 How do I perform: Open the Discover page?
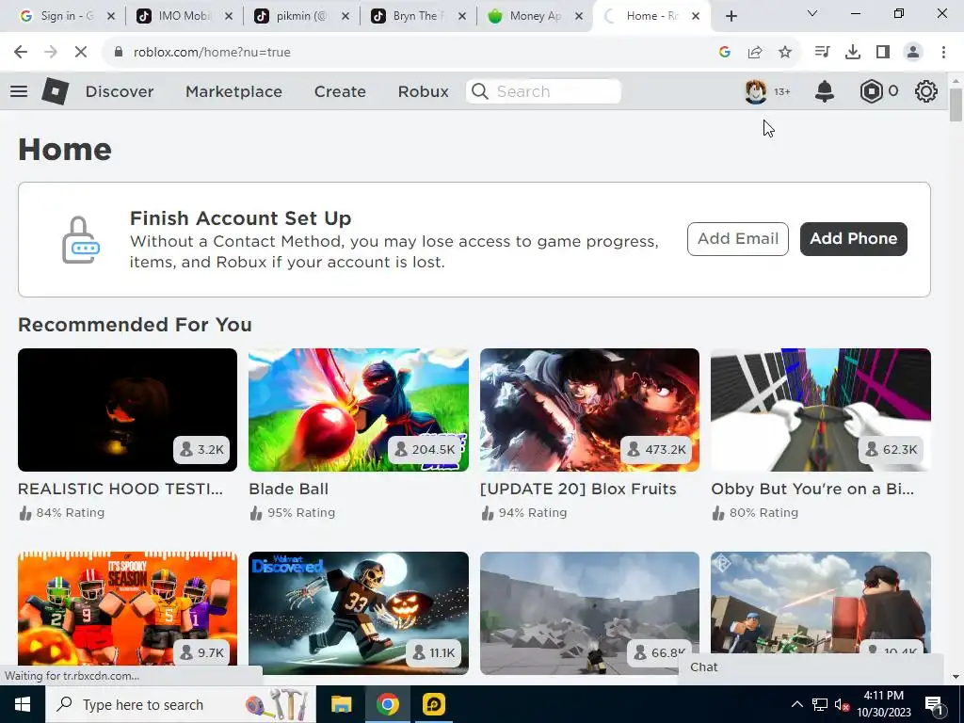120,91
